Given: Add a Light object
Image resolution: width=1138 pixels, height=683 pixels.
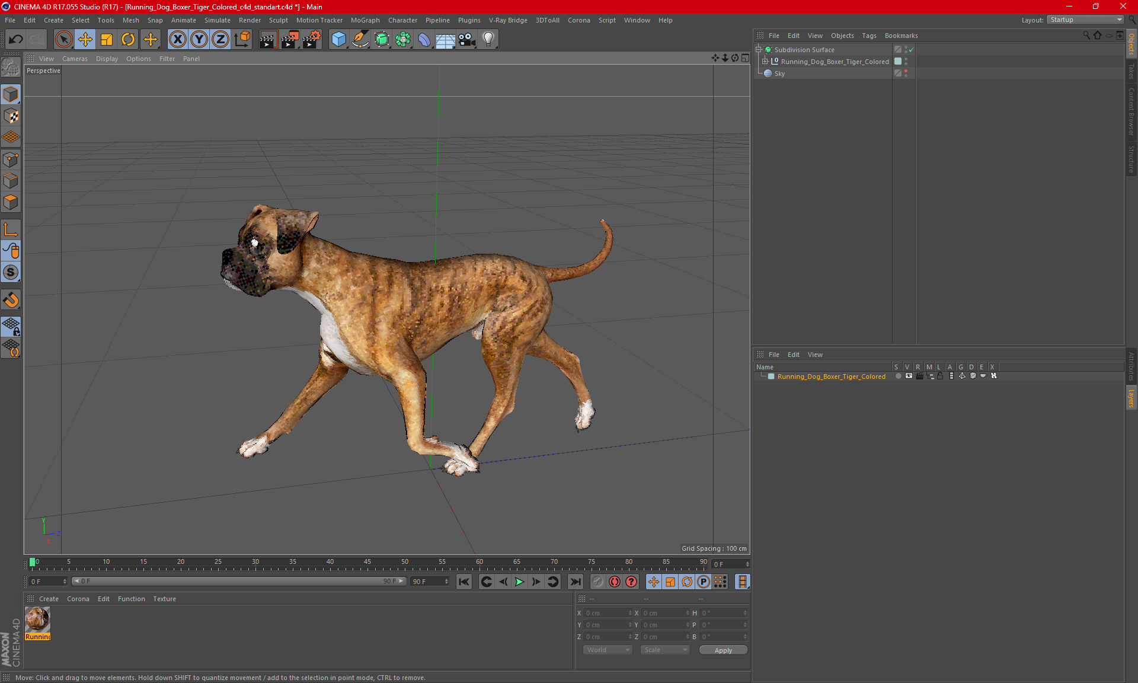Looking at the screenshot, I should pyautogui.click(x=488, y=40).
